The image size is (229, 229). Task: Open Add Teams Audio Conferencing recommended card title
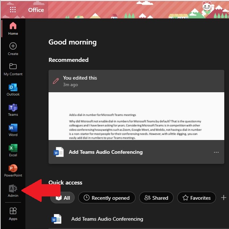point(105,152)
